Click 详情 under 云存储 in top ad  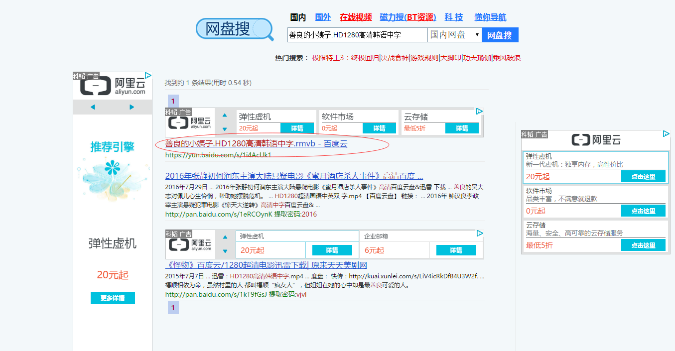pyautogui.click(x=462, y=128)
